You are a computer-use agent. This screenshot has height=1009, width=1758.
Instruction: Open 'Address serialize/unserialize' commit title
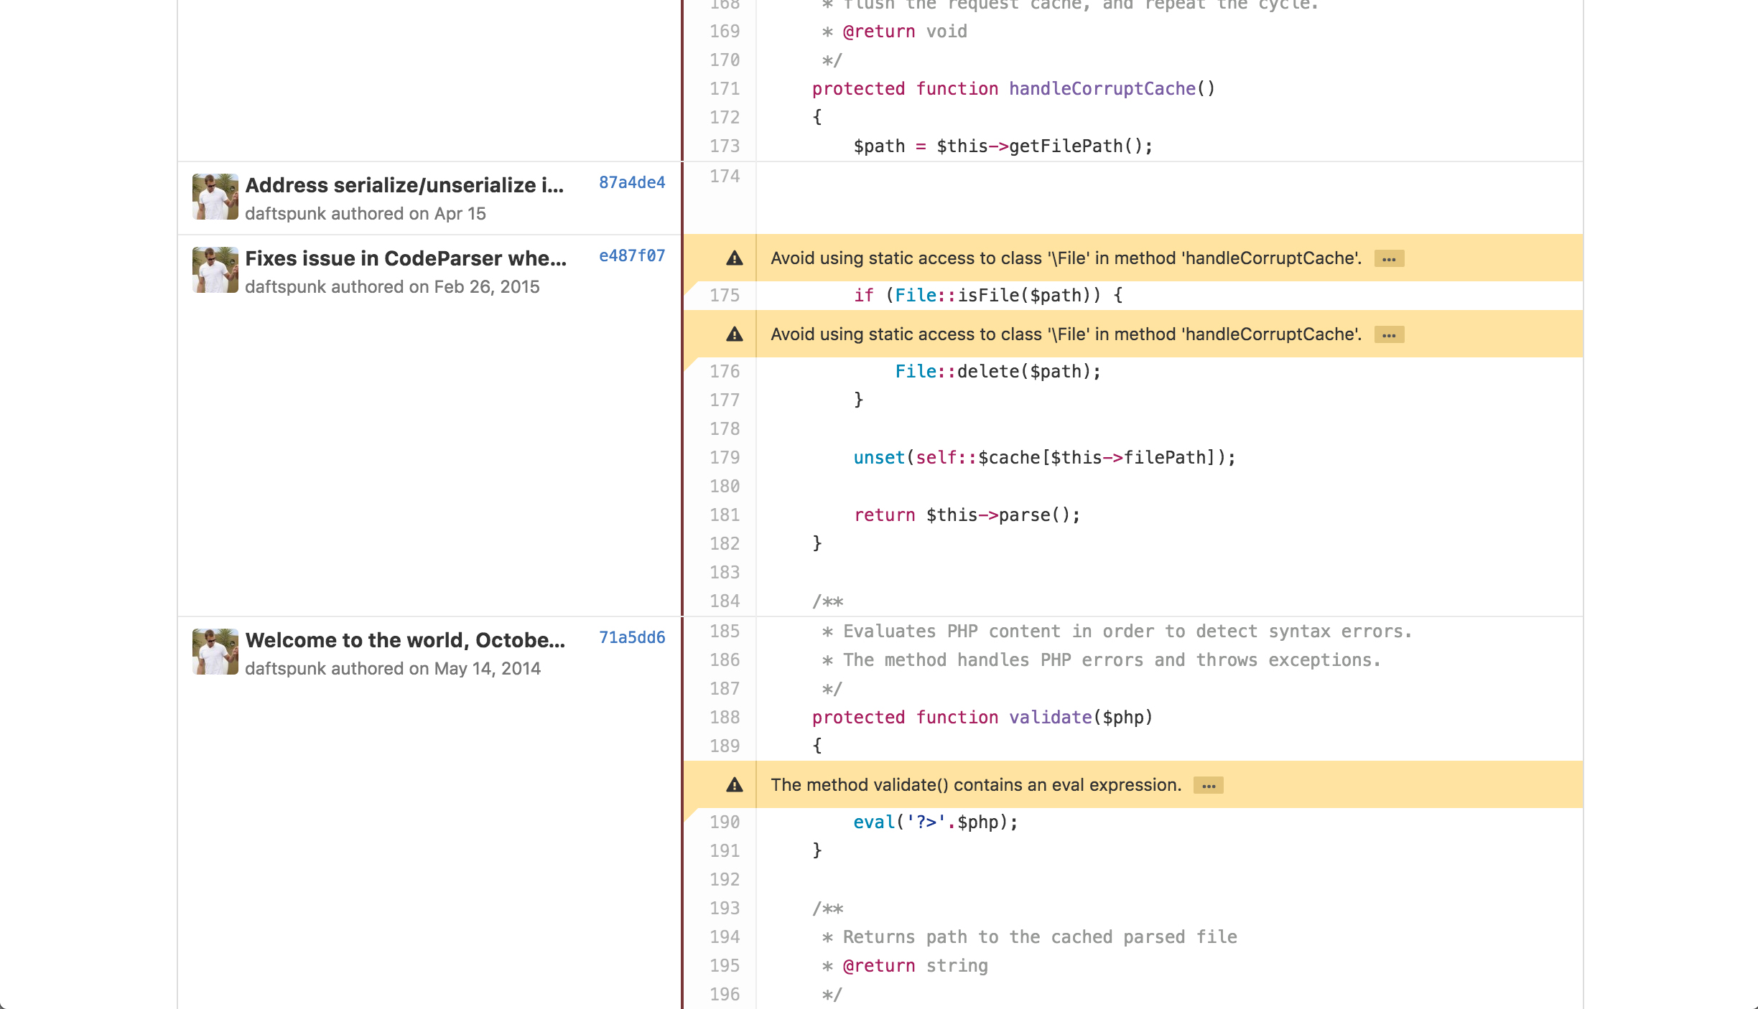point(404,185)
